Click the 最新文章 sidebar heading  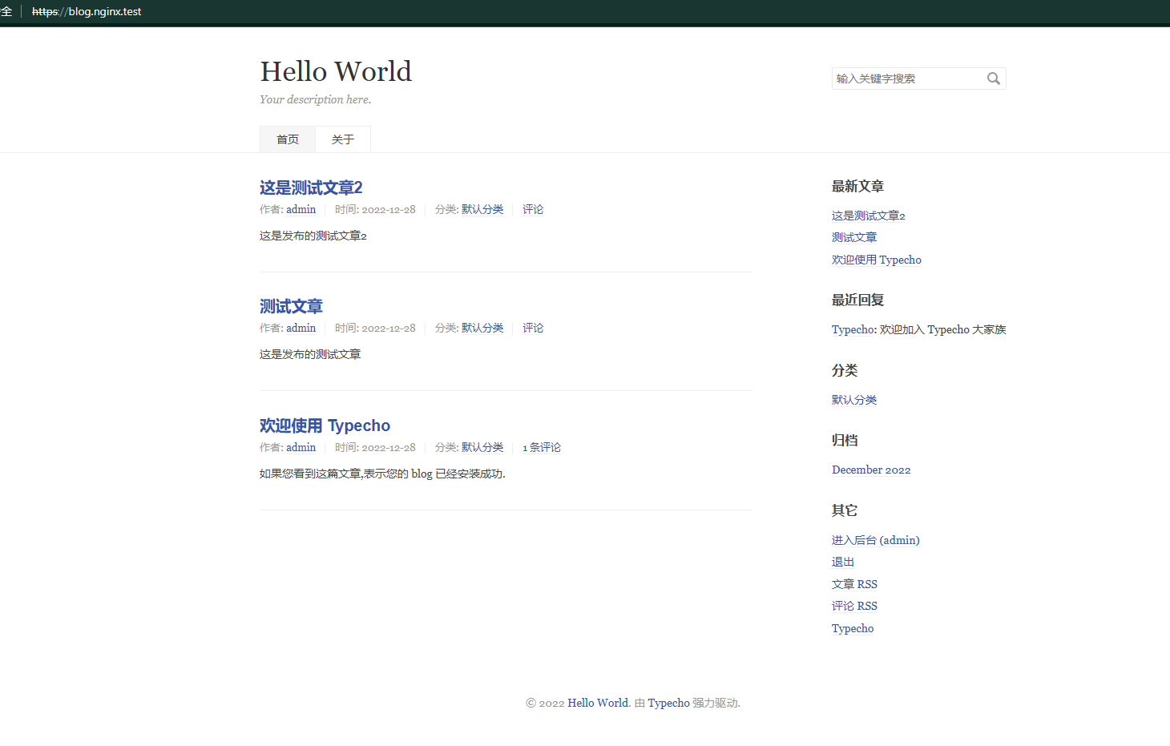[x=857, y=186]
